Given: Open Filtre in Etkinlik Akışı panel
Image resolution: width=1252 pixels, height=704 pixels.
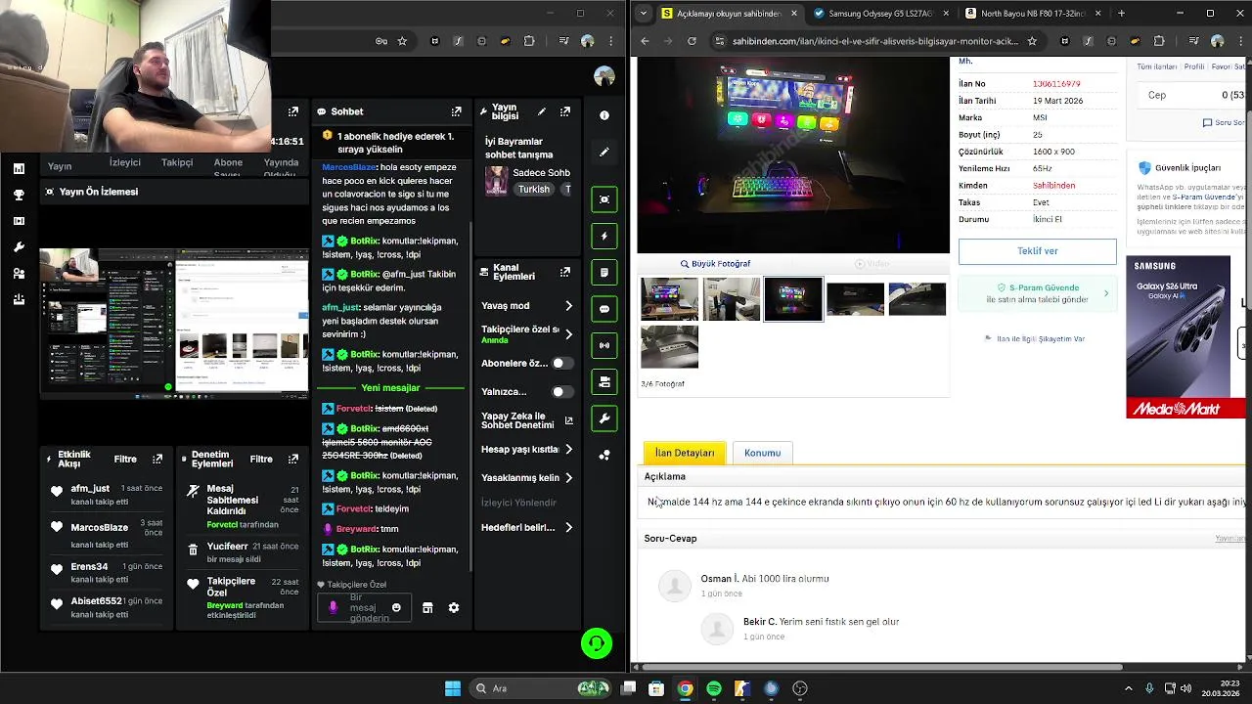Looking at the screenshot, I should (125, 459).
